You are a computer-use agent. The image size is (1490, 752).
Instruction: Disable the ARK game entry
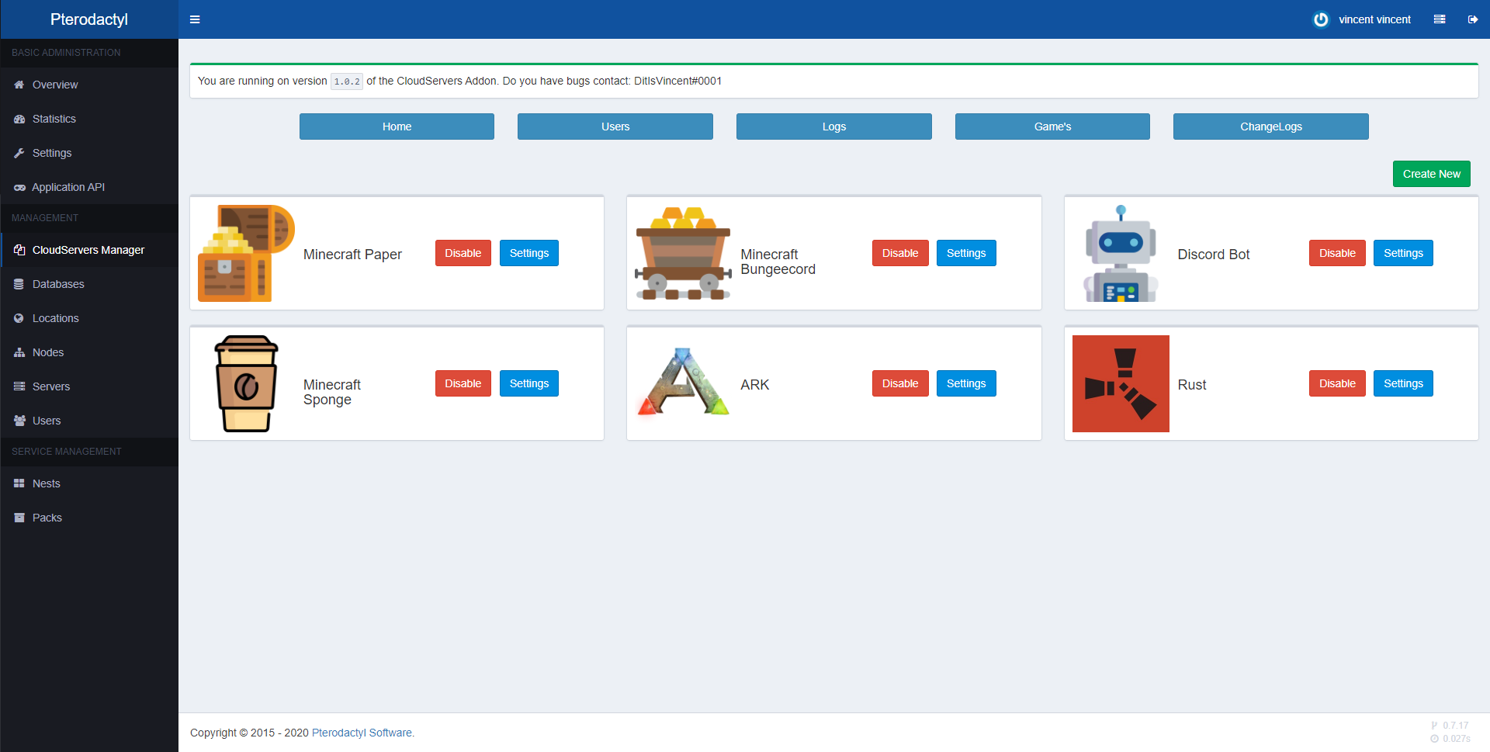899,383
